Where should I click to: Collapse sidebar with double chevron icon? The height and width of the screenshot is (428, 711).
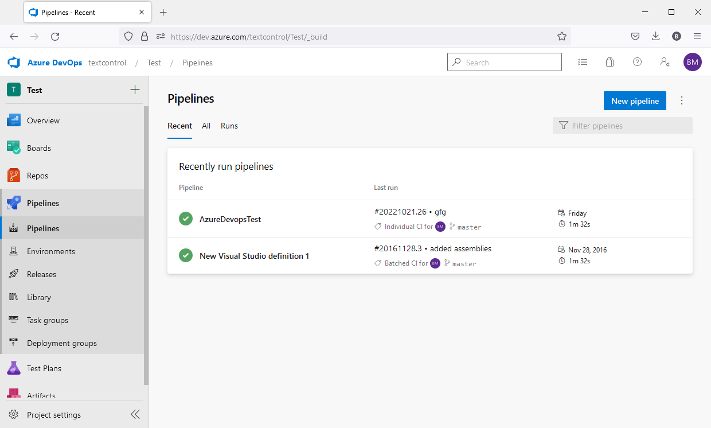coord(135,414)
